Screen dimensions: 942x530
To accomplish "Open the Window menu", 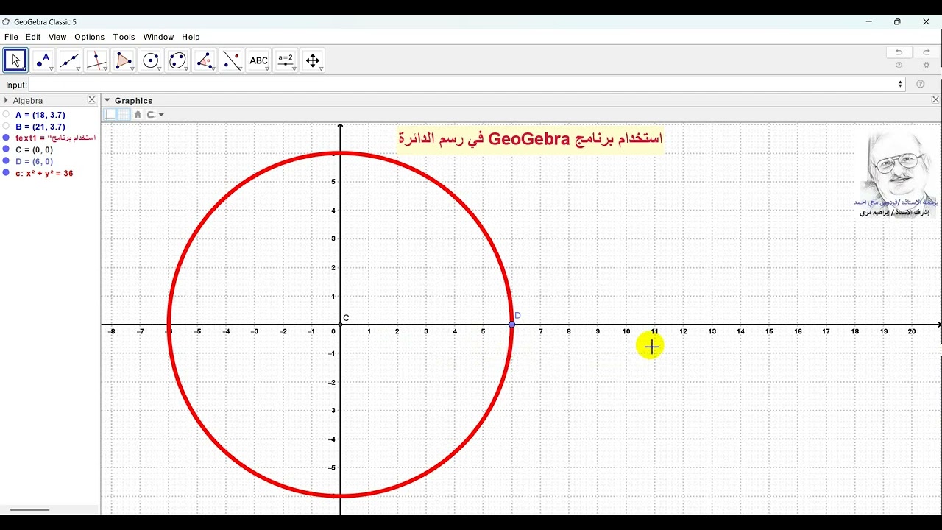I will pyautogui.click(x=158, y=37).
